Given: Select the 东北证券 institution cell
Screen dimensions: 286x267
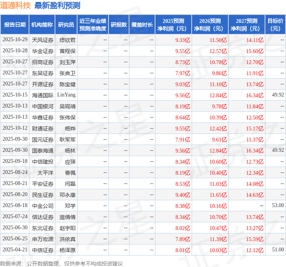Looking at the screenshot, I should [43, 228].
